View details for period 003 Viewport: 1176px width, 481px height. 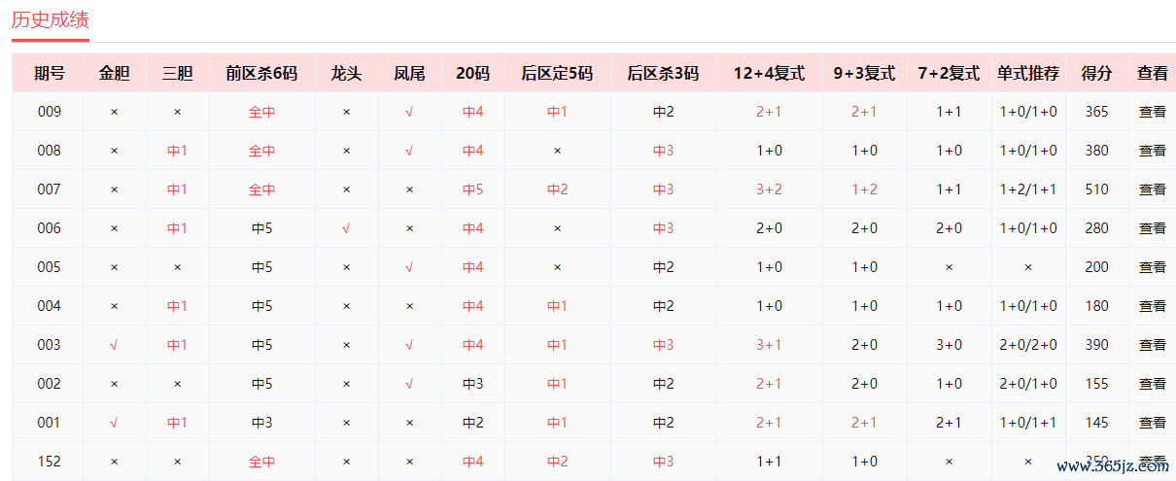1152,345
